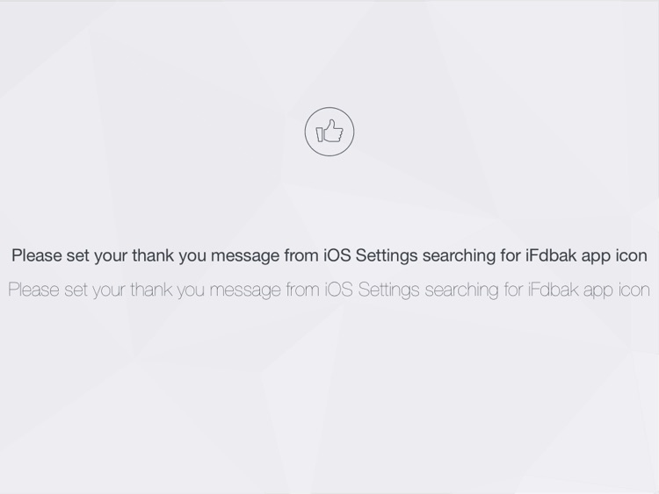Click the light gray thank you message line
The height and width of the screenshot is (494, 659).
point(329,290)
